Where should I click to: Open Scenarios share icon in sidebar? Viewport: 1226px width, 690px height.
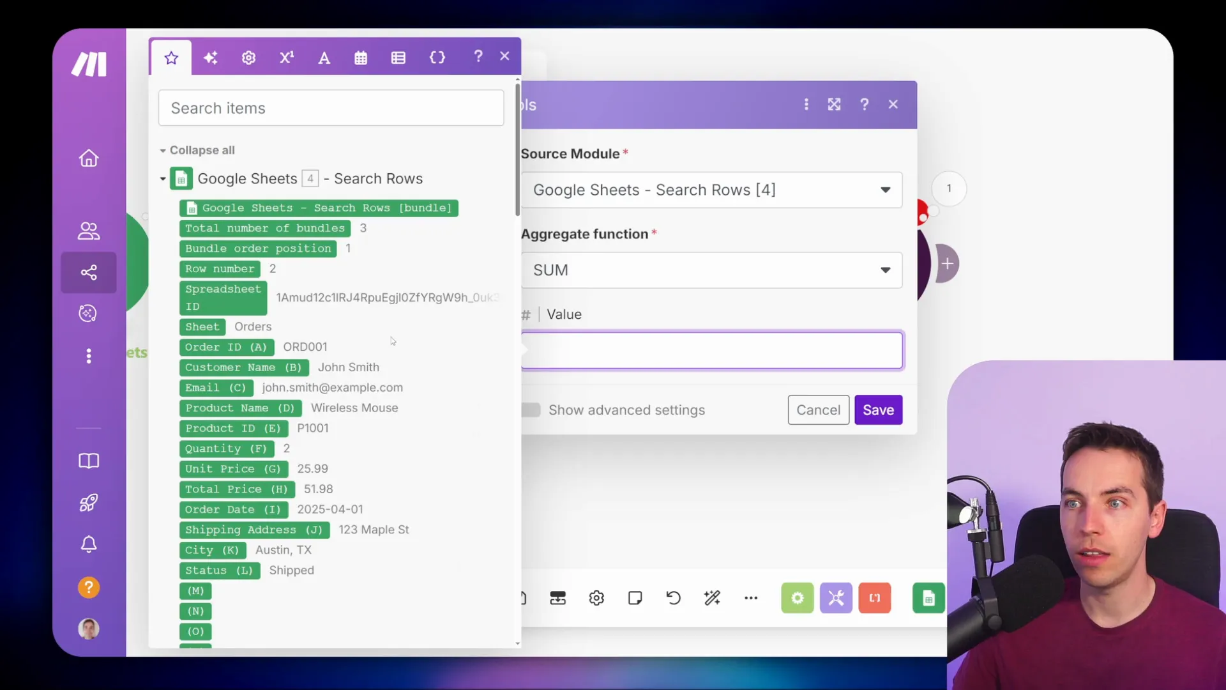click(89, 273)
